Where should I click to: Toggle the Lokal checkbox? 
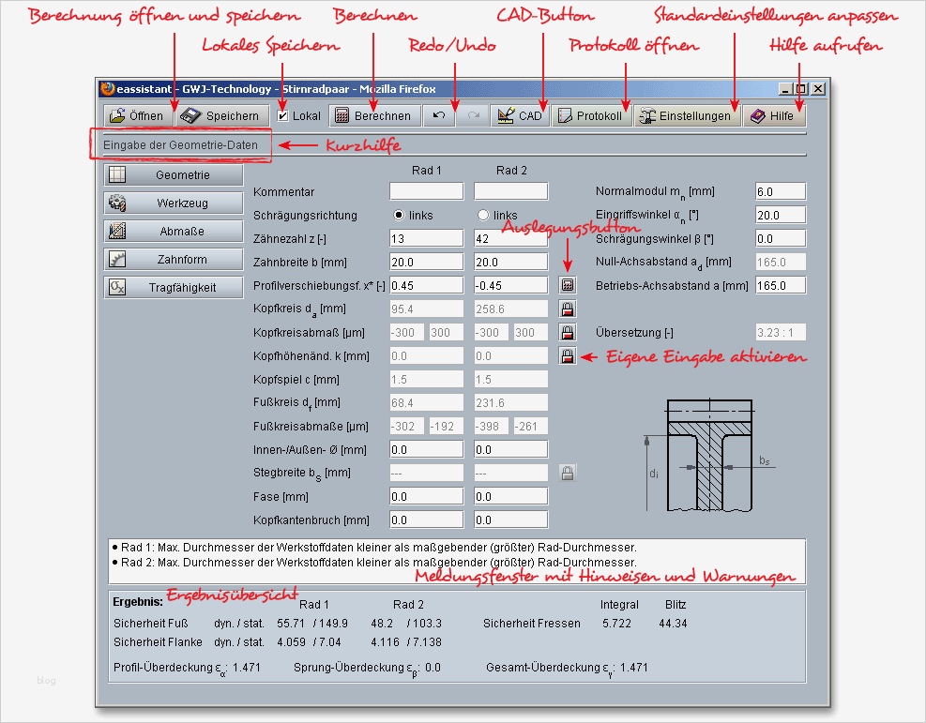click(283, 116)
